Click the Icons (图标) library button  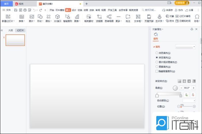pyautogui.click(x=48, y=17)
